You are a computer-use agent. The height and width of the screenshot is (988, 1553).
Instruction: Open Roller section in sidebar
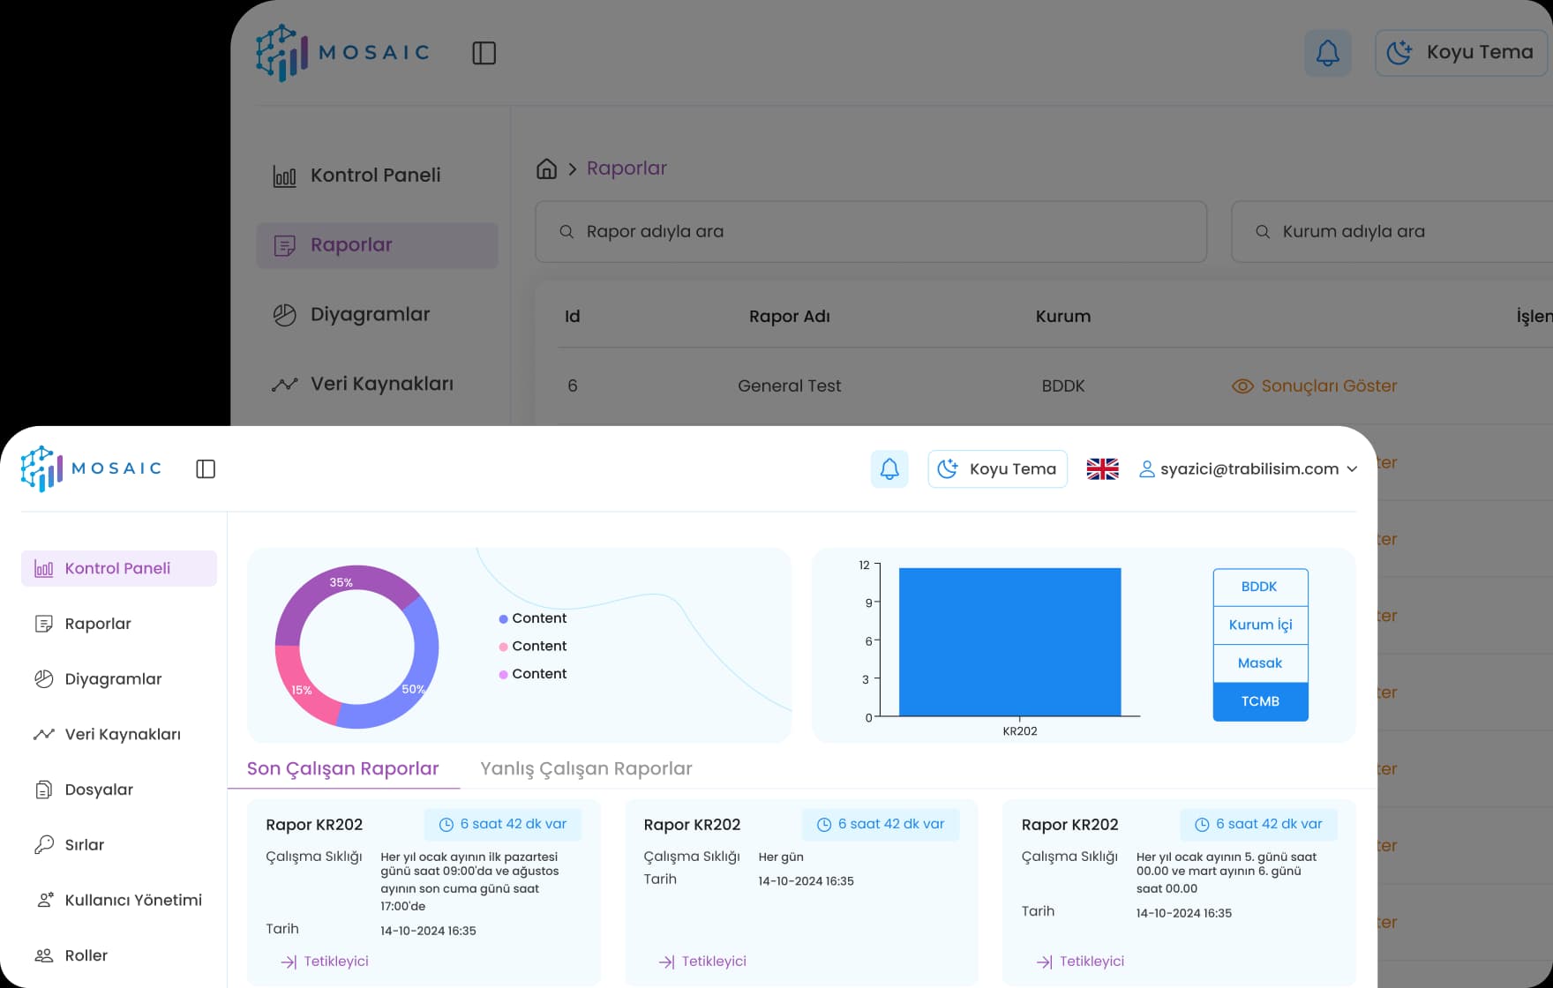86,955
